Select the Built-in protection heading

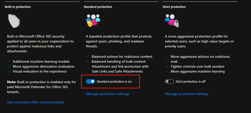coord(18,7)
